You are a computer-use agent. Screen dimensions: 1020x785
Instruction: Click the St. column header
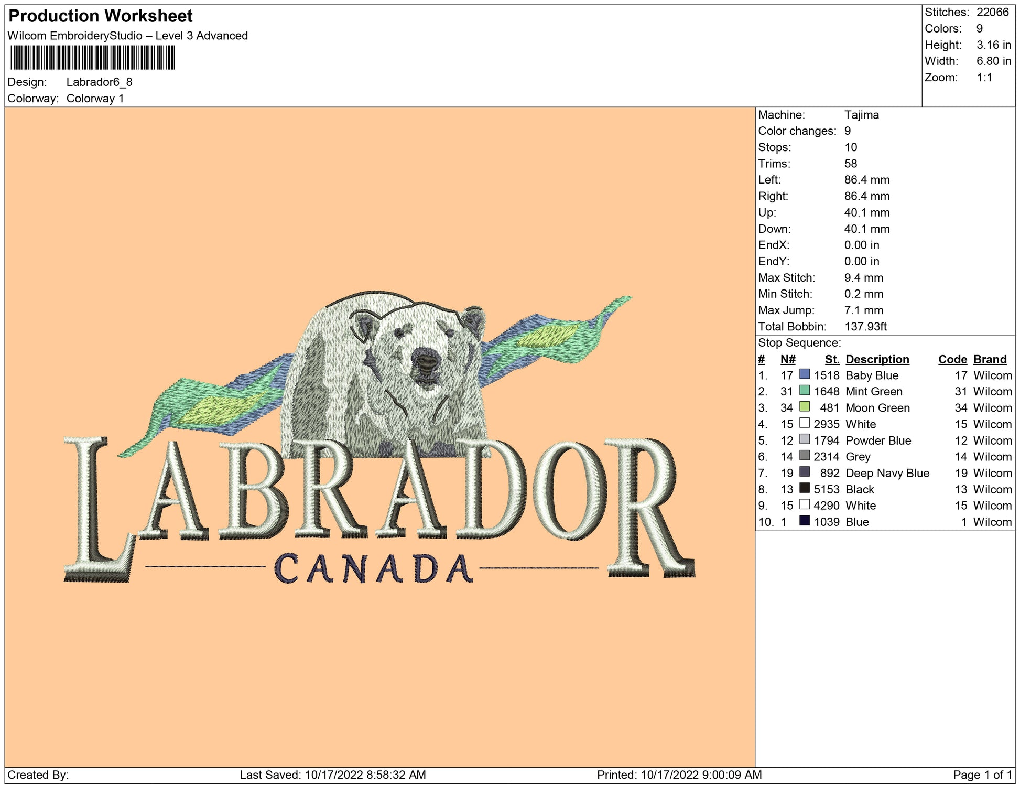(x=832, y=359)
